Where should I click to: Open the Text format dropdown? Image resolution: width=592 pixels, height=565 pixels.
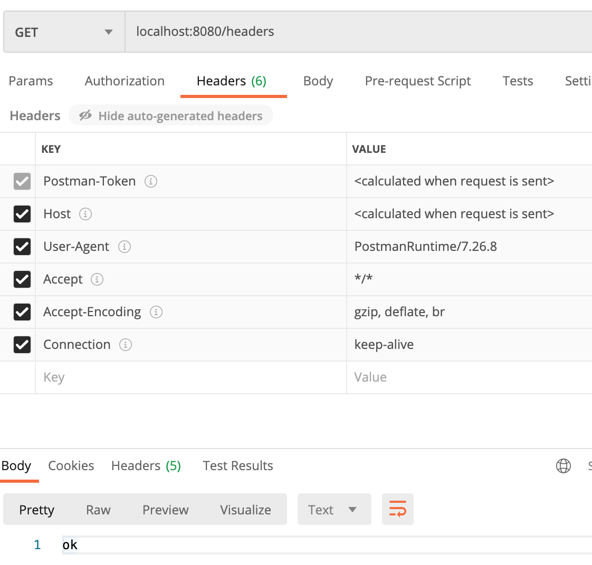click(x=334, y=509)
